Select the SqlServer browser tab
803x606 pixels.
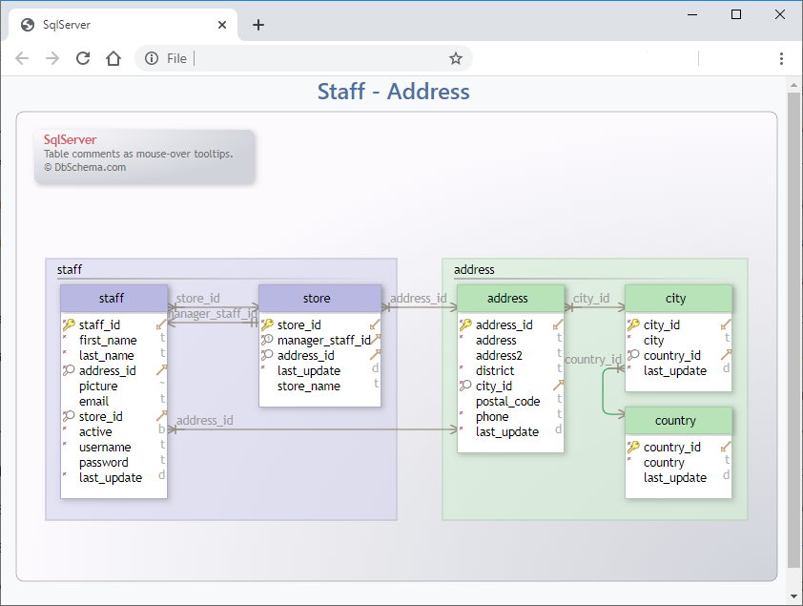pos(123,25)
